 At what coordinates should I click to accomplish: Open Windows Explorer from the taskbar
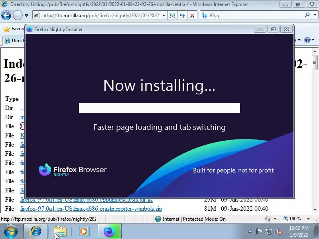pos(60,231)
